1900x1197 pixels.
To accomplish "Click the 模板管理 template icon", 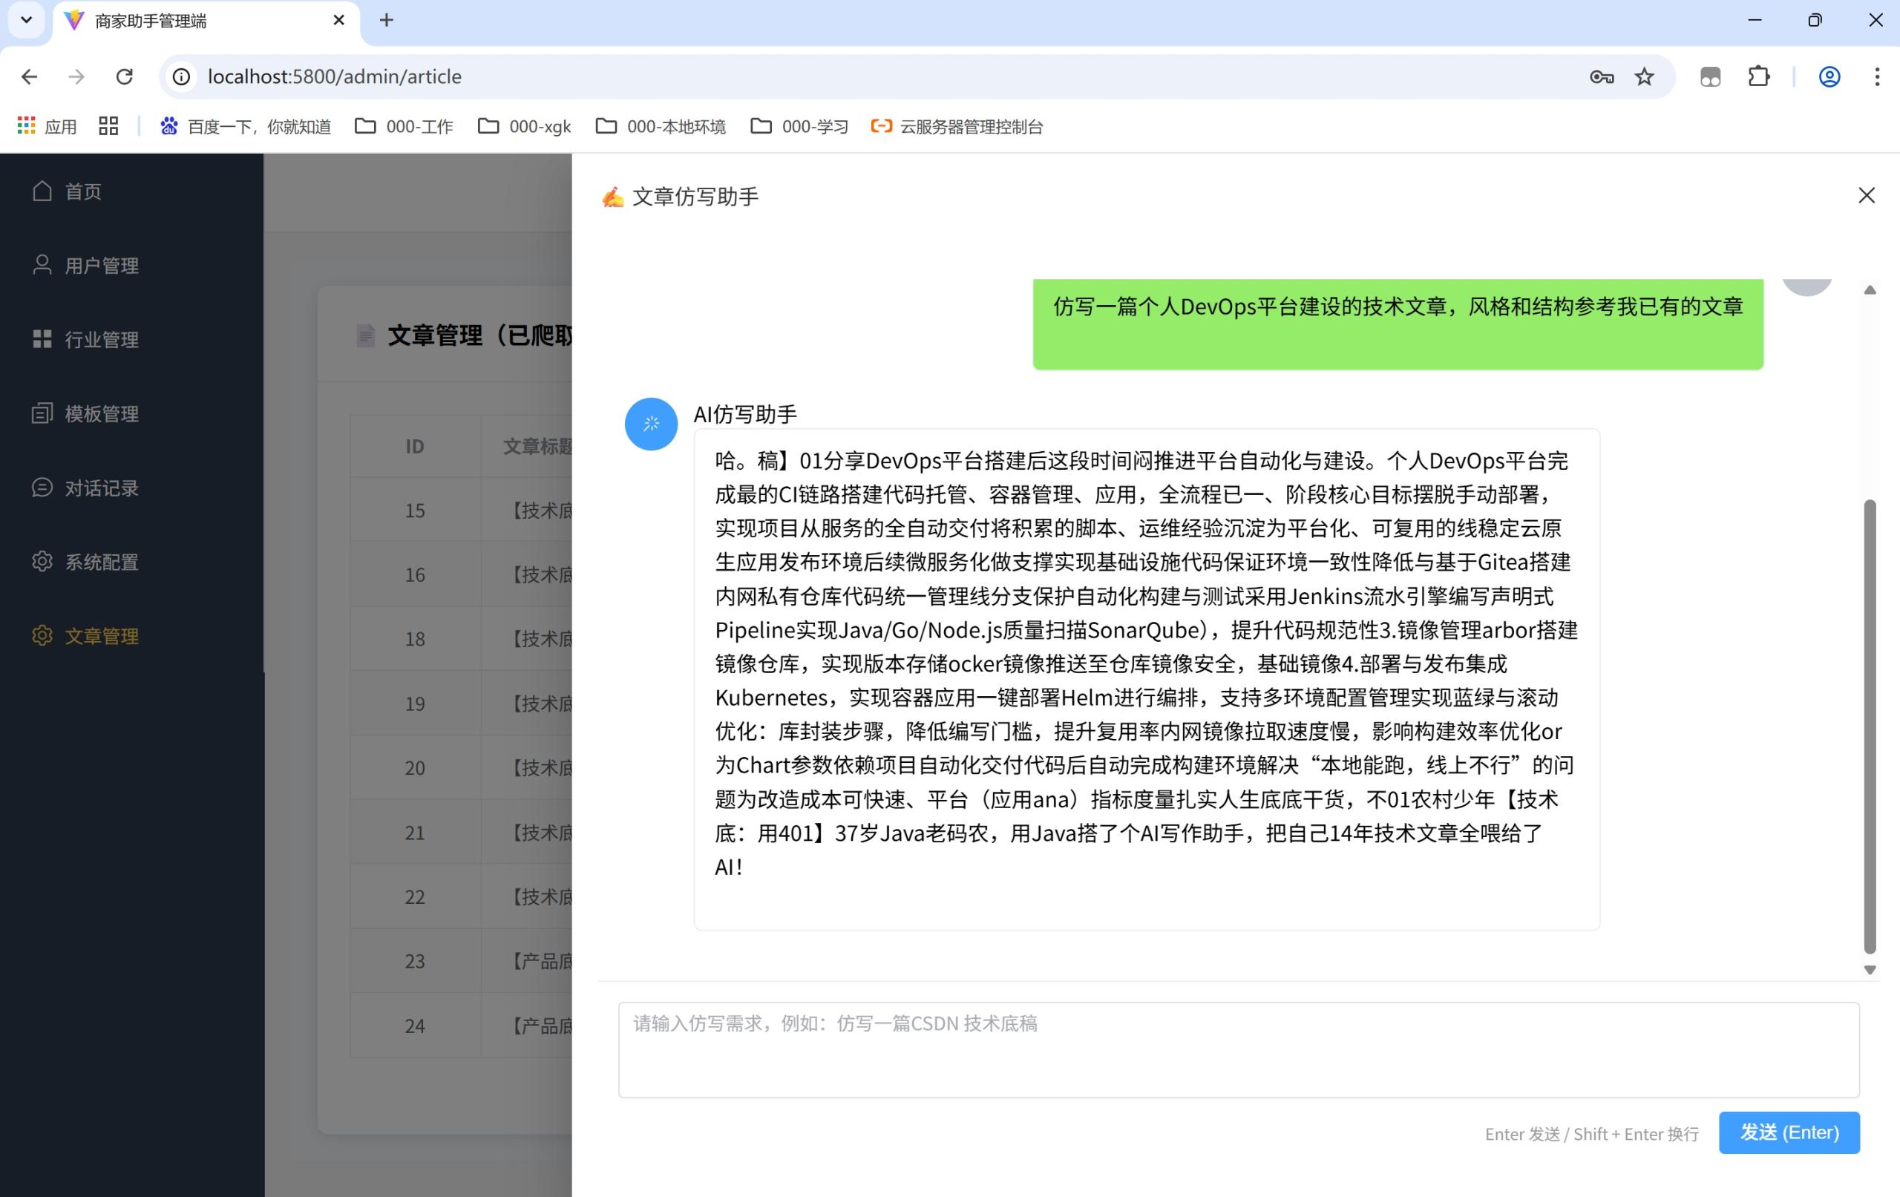I will coord(42,413).
